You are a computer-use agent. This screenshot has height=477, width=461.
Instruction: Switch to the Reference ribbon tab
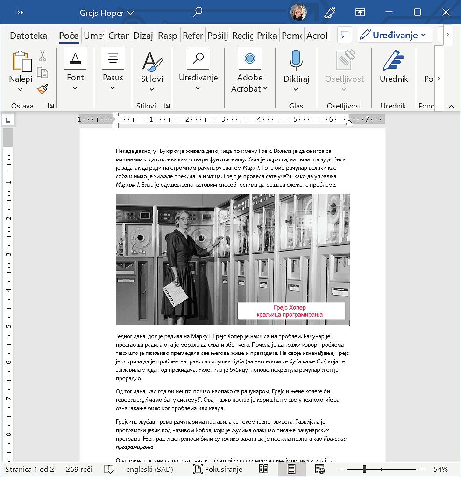[192, 36]
